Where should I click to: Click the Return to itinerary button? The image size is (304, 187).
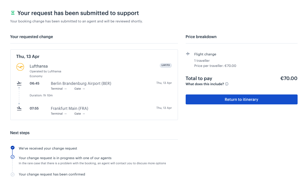(241, 100)
